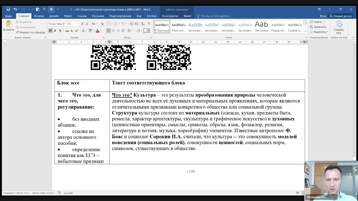Click the paste icon in Quick Access toolbar
Image resolution: width=358 pixels, height=201 pixels.
(x=38, y=9)
